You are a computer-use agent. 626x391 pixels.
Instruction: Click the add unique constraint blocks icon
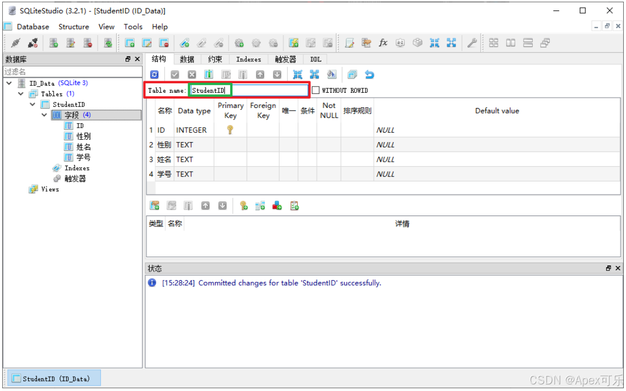click(277, 206)
